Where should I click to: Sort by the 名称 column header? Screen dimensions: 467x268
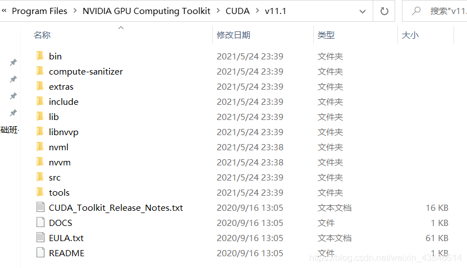coord(42,35)
